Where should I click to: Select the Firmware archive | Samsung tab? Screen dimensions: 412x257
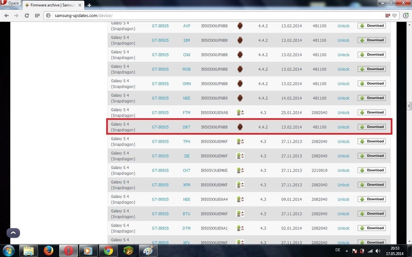(x=52, y=5)
